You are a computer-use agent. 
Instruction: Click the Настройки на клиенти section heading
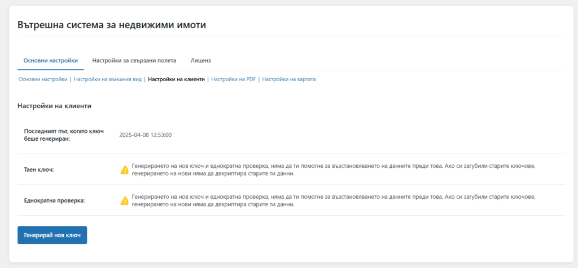coord(55,105)
